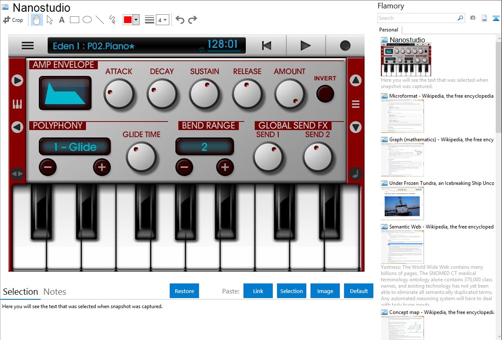Click the left-arrow page button on left strip
The height and width of the screenshot is (340, 502).
pyautogui.click(x=17, y=127)
